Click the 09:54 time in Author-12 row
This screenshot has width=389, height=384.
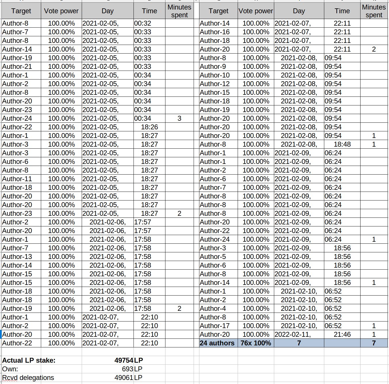pyautogui.click(x=342, y=84)
